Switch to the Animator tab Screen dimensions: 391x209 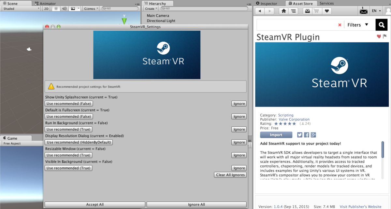click(45, 3)
